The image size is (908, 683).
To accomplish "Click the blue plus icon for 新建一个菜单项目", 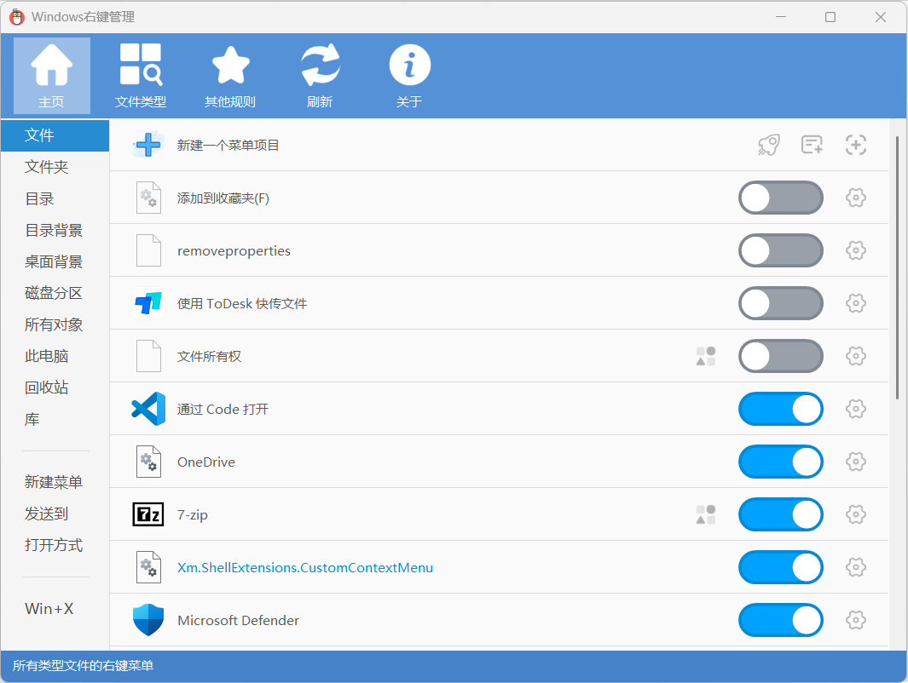I will point(148,145).
